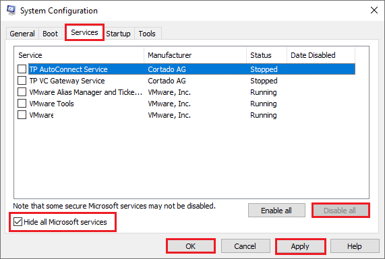This screenshot has height=259, width=385.
Task: Go to the Startup tab
Action: coord(119,34)
